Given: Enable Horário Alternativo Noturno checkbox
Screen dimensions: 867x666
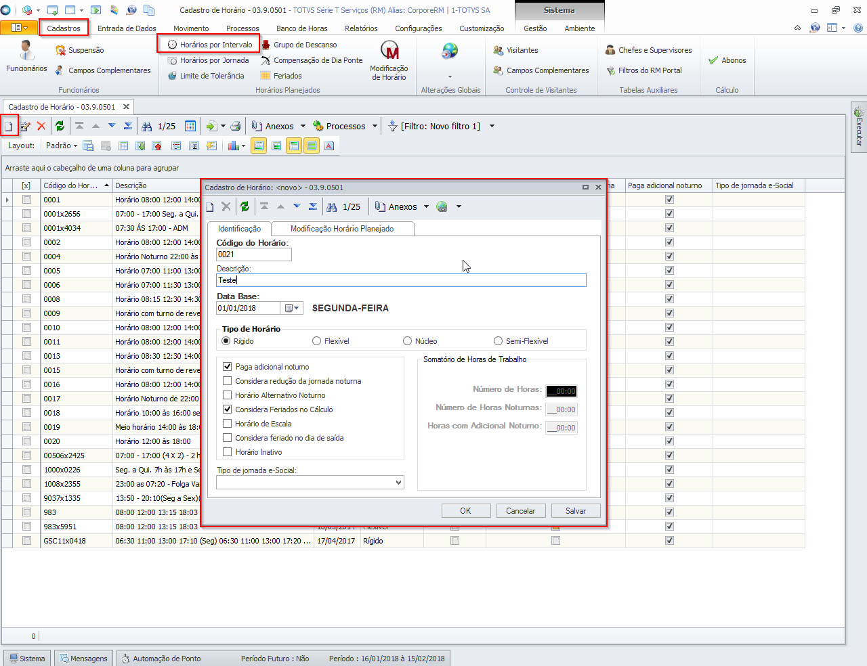Looking at the screenshot, I should [228, 395].
